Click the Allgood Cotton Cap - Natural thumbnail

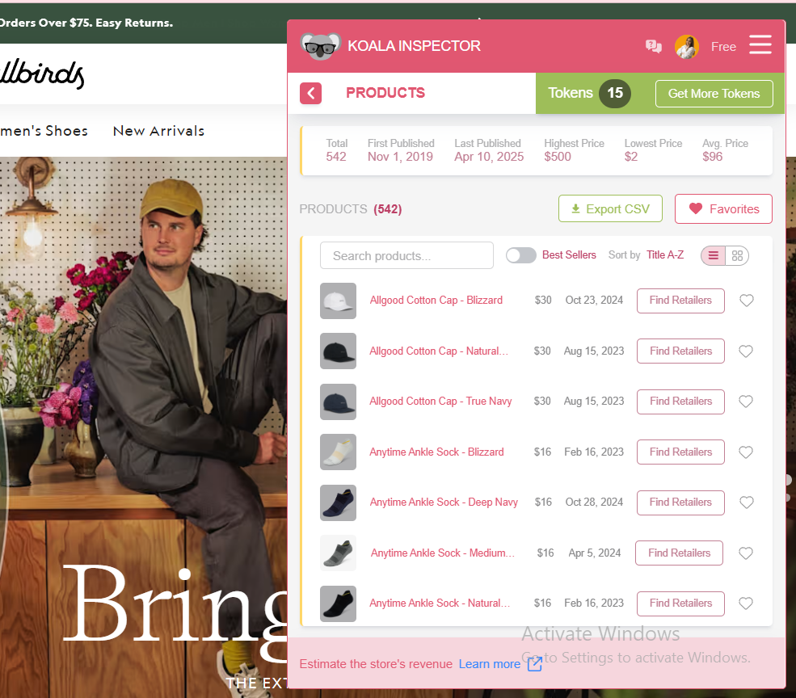pyautogui.click(x=338, y=351)
